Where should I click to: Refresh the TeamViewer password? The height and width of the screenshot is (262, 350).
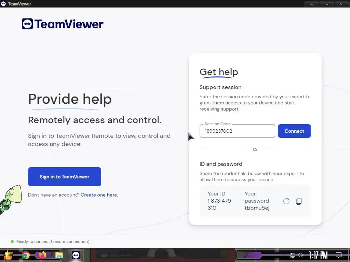pos(286,201)
